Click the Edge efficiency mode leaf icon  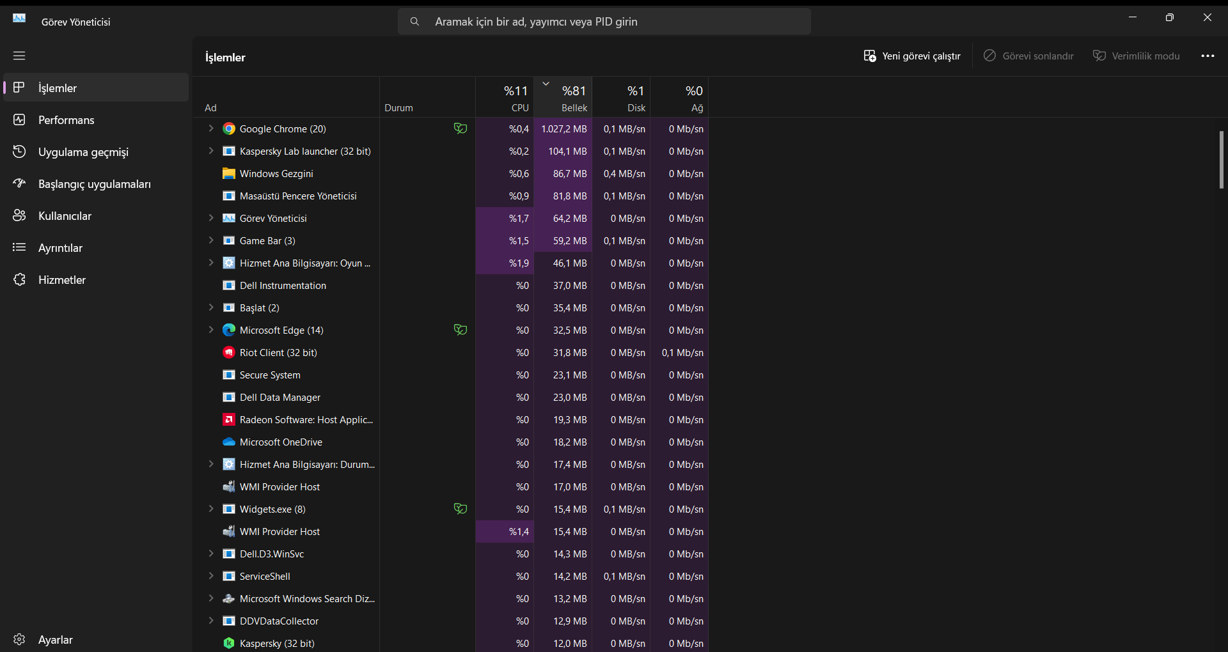click(460, 330)
